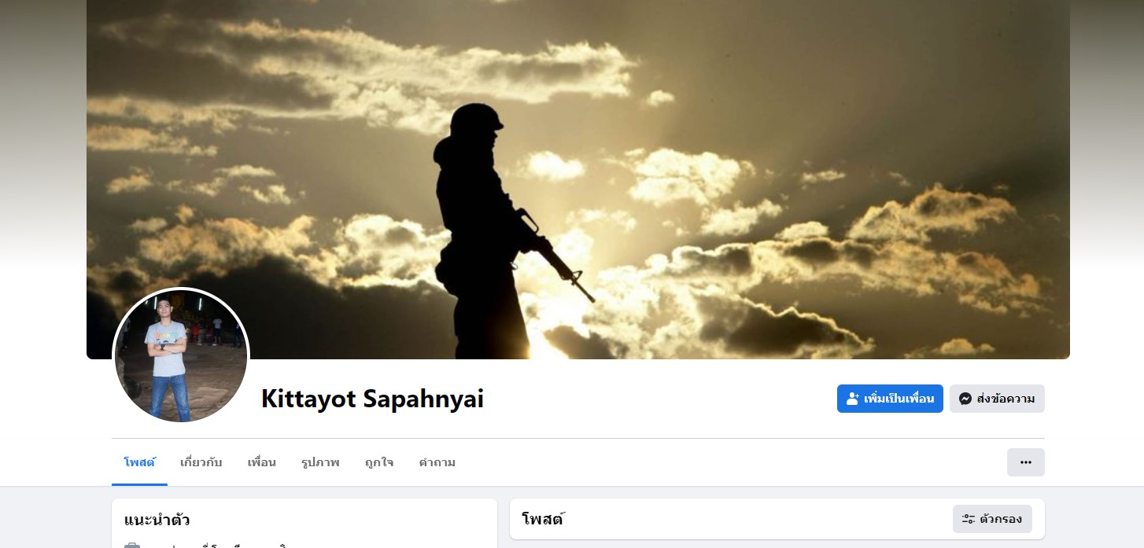The image size is (1144, 548).
Task: Click the filter sliders icon beside ตัวกรอง
Action: coord(969,519)
